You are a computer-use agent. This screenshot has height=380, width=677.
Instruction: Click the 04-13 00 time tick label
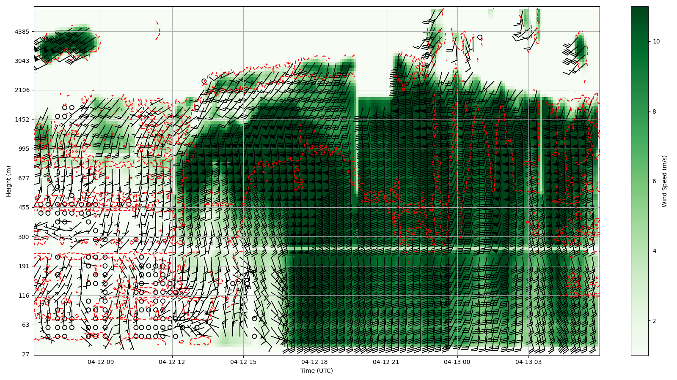coord(457,362)
